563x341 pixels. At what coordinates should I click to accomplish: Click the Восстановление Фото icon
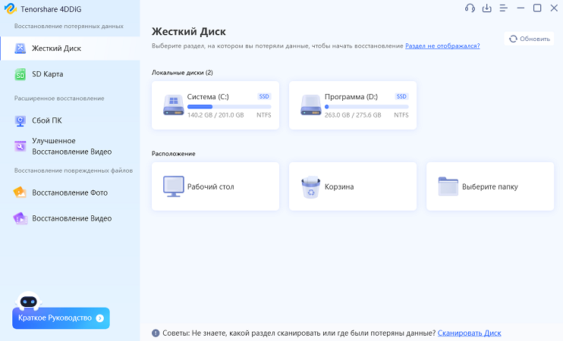pyautogui.click(x=20, y=192)
